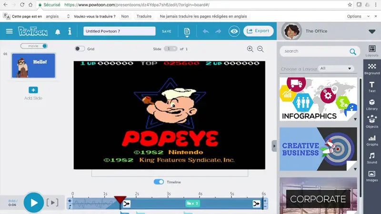Click Traduire in translate bar
Image resolution: width=381 pixels, height=214 pixels.
click(144, 16)
